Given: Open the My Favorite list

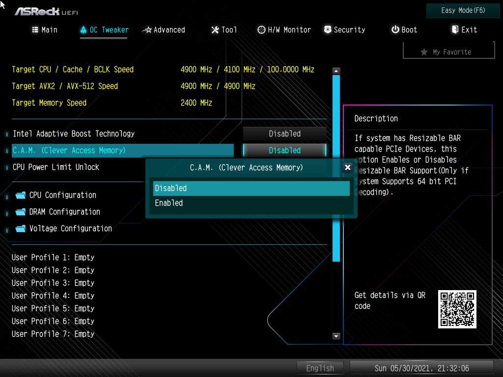Looking at the screenshot, I should (x=448, y=52).
